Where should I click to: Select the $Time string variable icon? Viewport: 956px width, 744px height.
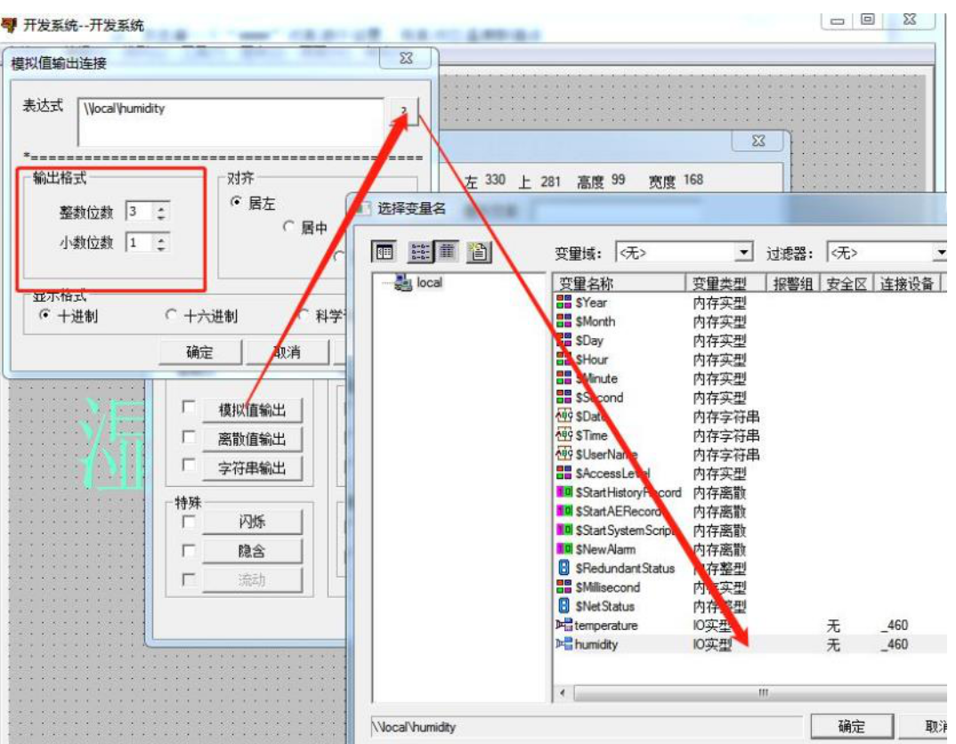[x=564, y=435]
